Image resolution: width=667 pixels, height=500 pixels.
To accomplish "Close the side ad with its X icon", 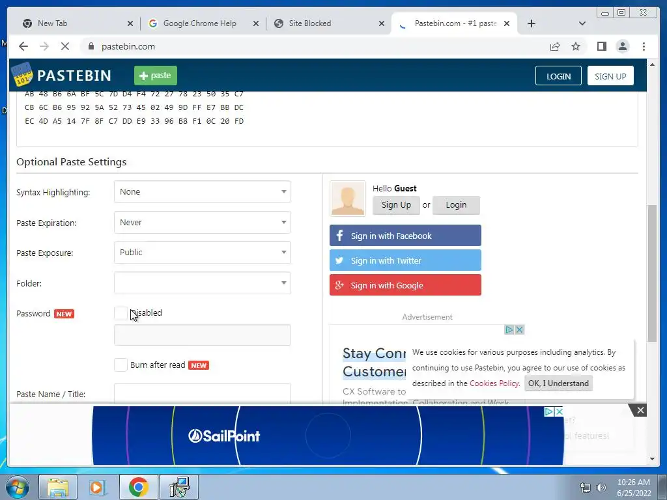I will (x=519, y=329).
